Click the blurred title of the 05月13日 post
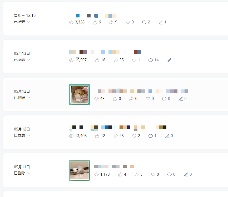 (x=105, y=52)
